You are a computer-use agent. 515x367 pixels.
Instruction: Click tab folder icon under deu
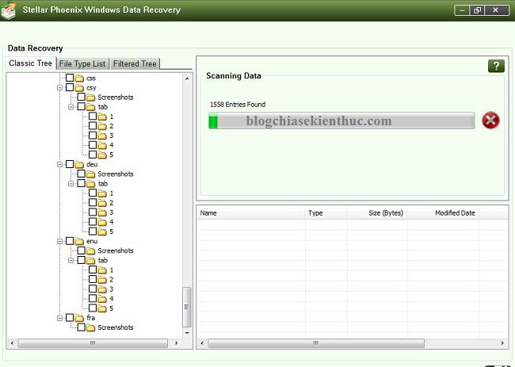[90, 183]
